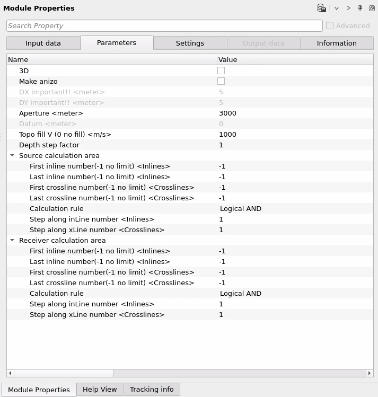Viewport: 378px width, 397px height.
Task: Collapse Source calculation area group
Action: [12, 155]
